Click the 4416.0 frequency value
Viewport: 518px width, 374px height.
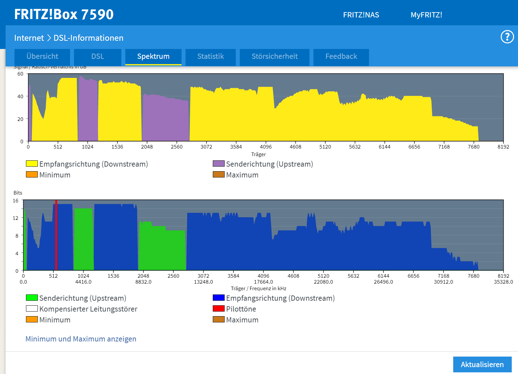(x=83, y=282)
